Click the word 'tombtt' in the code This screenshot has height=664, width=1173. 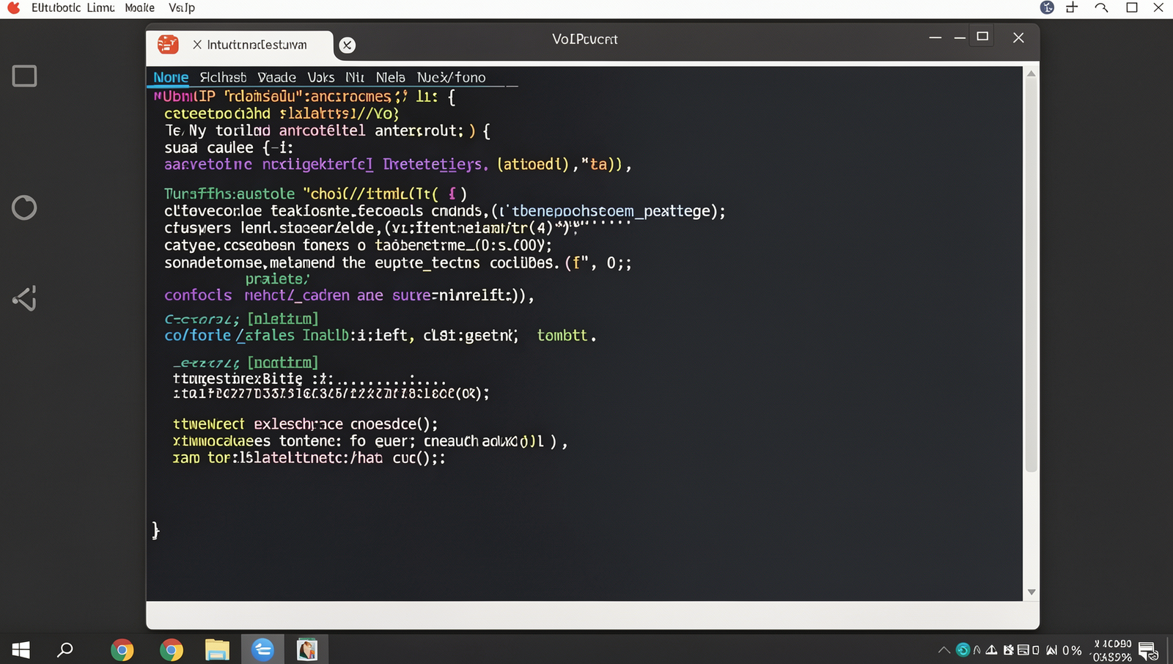pyautogui.click(x=562, y=336)
